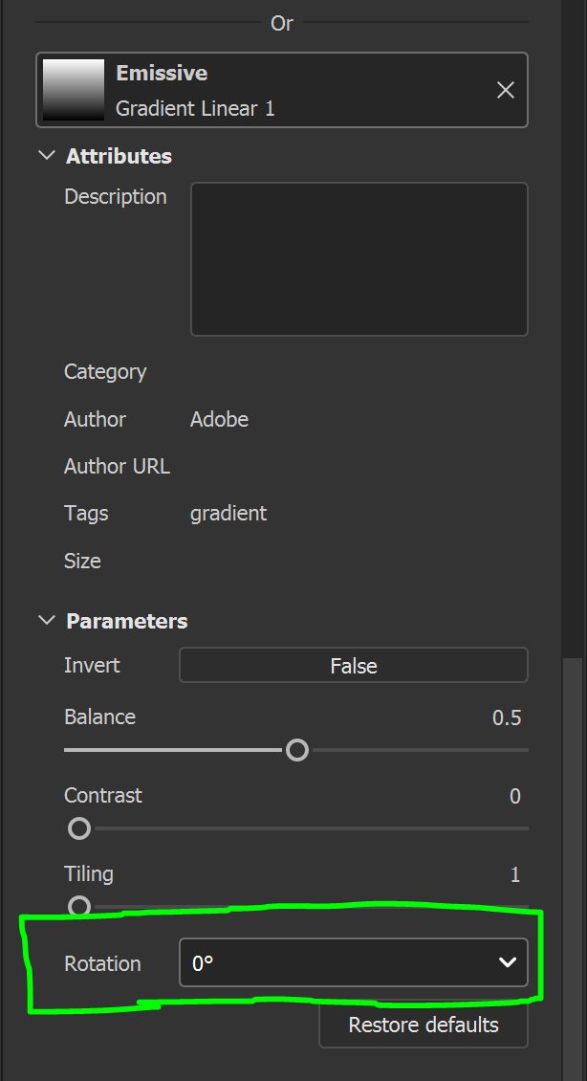Click the Emissive slot label
Viewport: 587px width, 1081px height.
pyautogui.click(x=161, y=73)
